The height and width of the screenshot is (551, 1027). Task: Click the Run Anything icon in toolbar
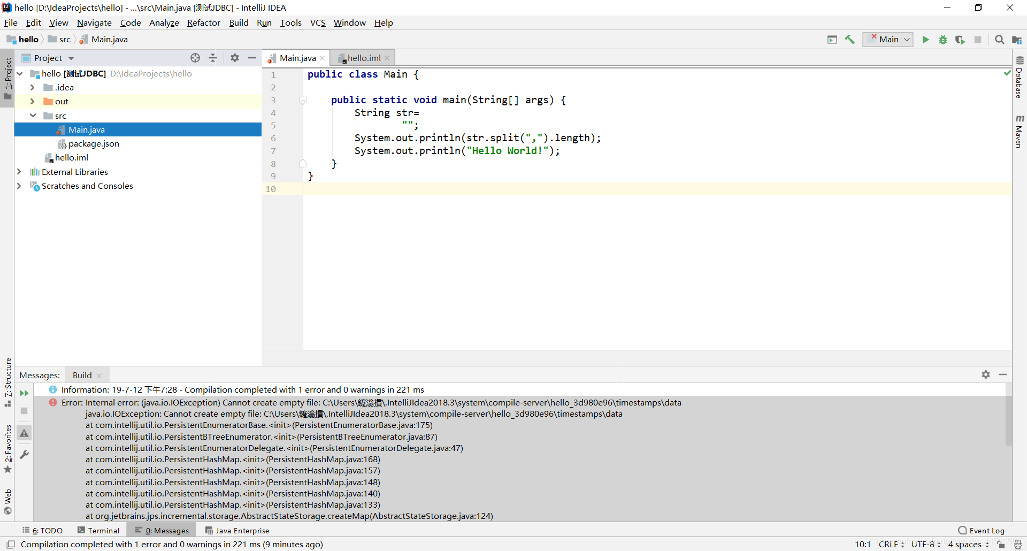[x=832, y=40]
